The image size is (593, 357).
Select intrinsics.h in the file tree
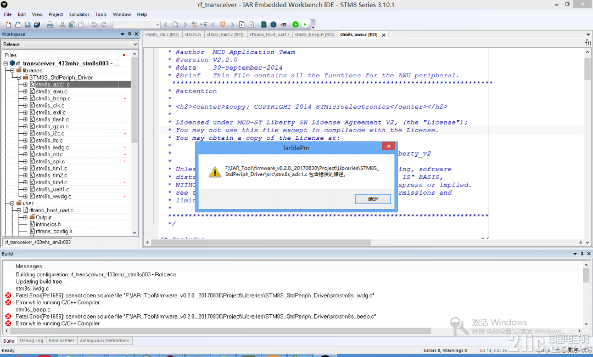[x=48, y=224]
